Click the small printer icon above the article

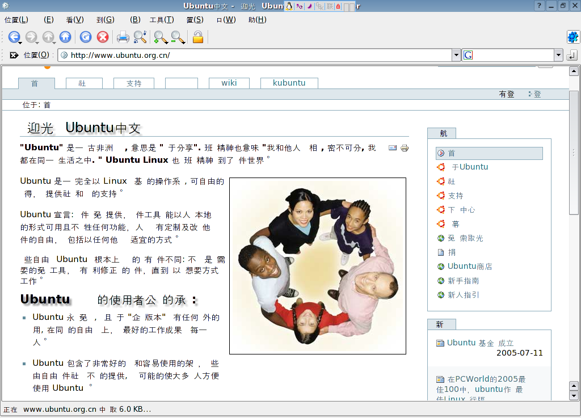click(x=404, y=148)
